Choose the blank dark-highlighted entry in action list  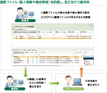tap(88, 58)
